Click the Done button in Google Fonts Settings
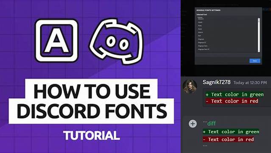 point(255,61)
